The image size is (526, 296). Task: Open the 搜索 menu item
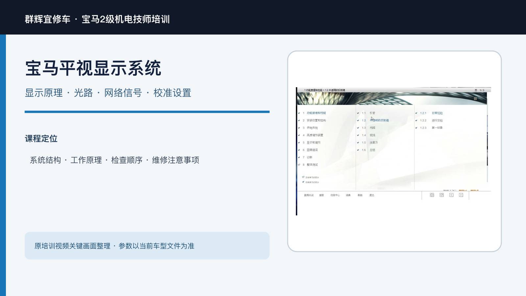pyautogui.click(x=322, y=195)
